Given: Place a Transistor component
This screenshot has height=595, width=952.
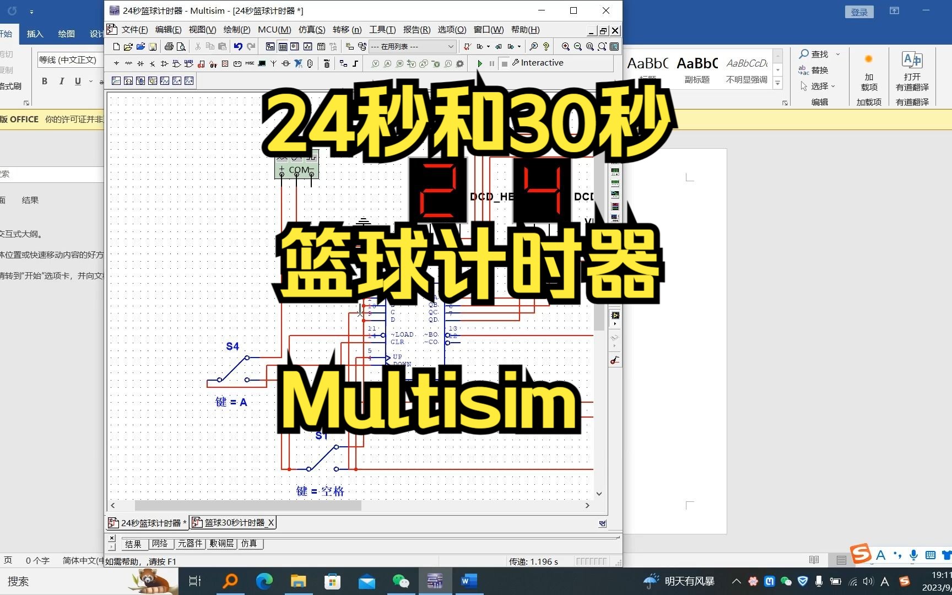Looking at the screenshot, I should 153,64.
